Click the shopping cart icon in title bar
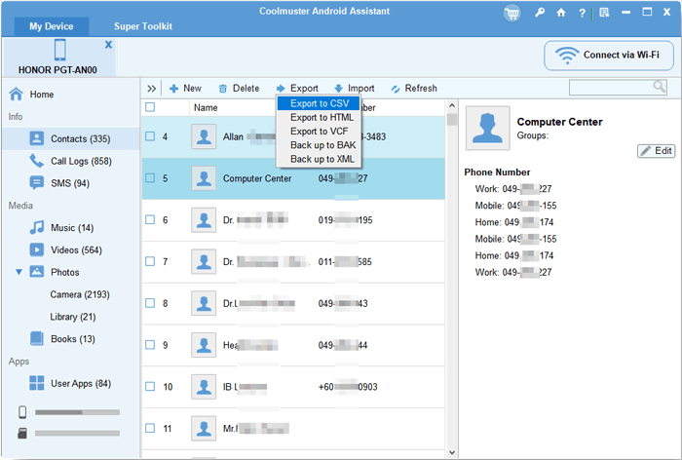Image resolution: width=682 pixels, height=460 pixels. pyautogui.click(x=512, y=13)
